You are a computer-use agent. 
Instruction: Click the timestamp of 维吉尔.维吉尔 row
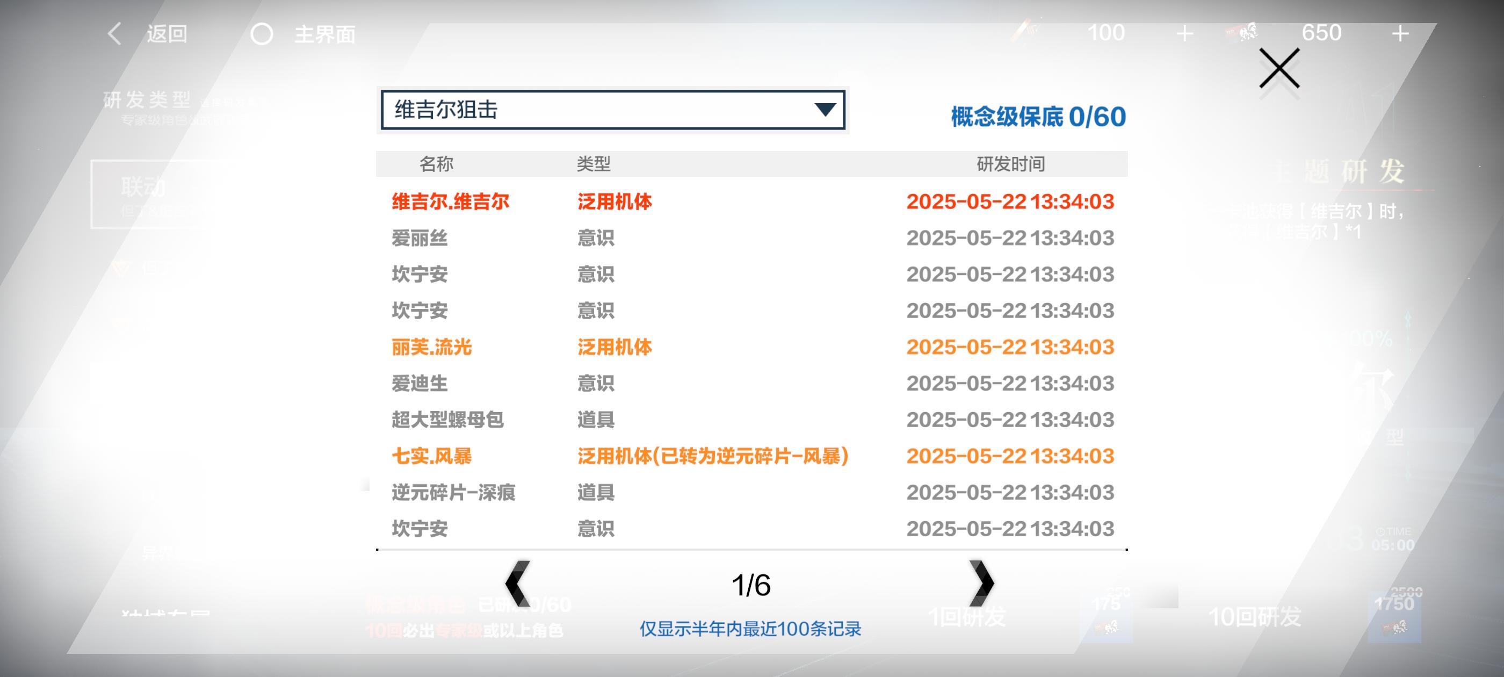click(x=1010, y=201)
